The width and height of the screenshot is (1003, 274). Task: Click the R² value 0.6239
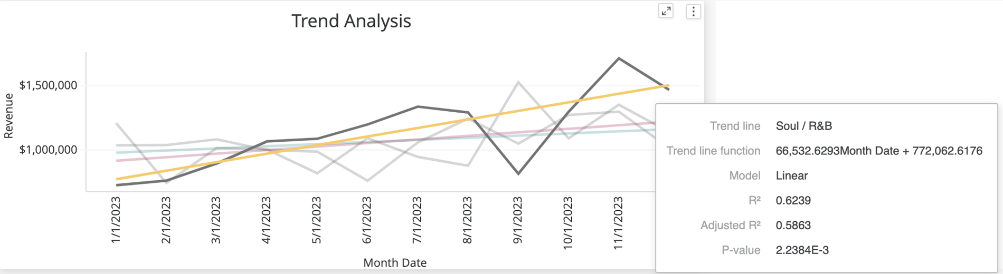[x=793, y=200]
